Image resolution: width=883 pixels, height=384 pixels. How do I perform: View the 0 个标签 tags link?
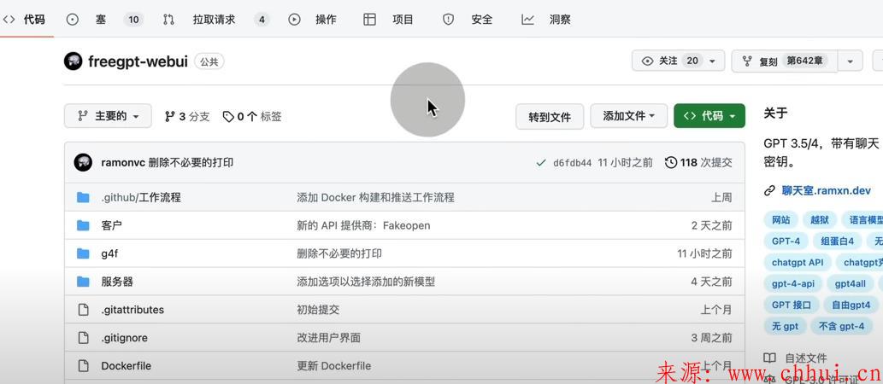[x=251, y=116]
